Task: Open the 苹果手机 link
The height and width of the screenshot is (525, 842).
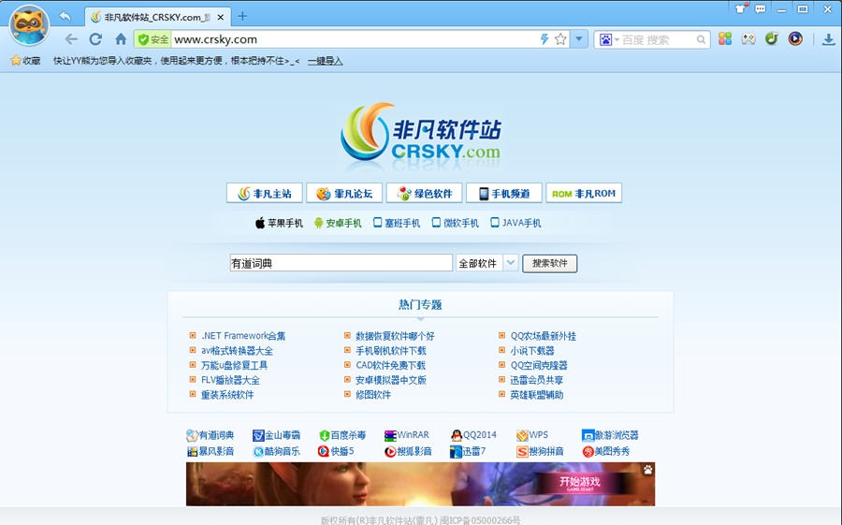Action: click(x=279, y=223)
